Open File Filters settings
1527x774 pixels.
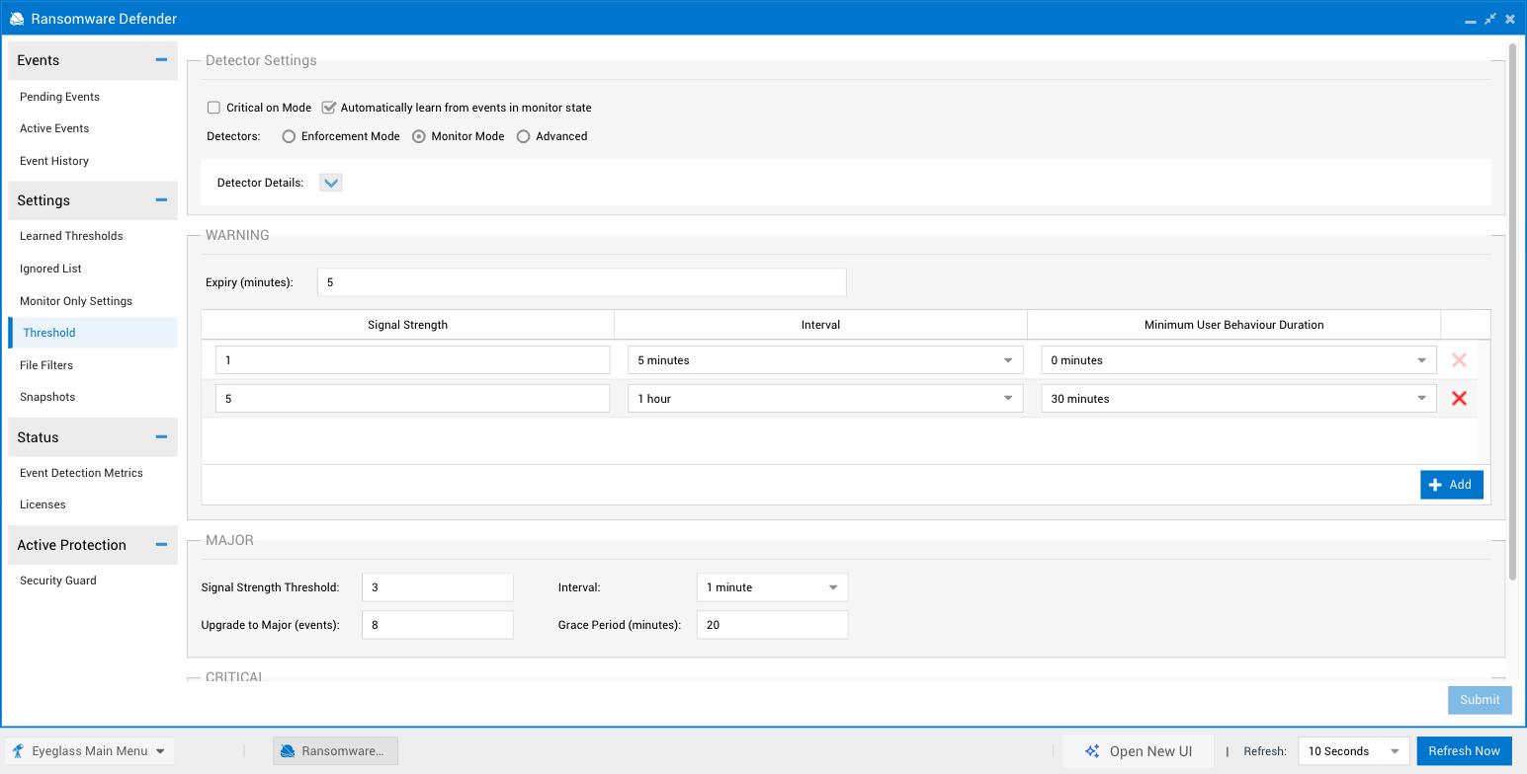tap(46, 365)
